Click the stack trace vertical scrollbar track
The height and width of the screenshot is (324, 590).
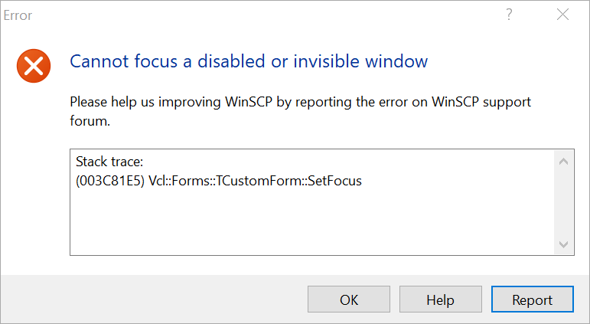tap(563, 203)
